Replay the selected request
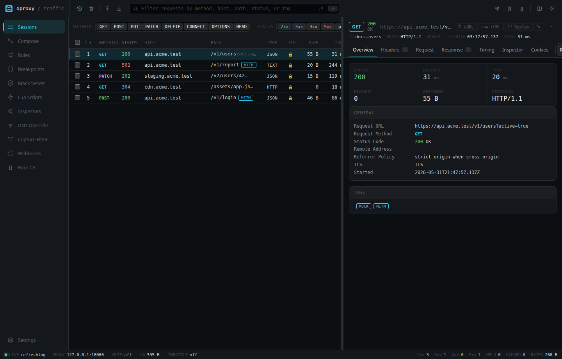 (x=518, y=27)
